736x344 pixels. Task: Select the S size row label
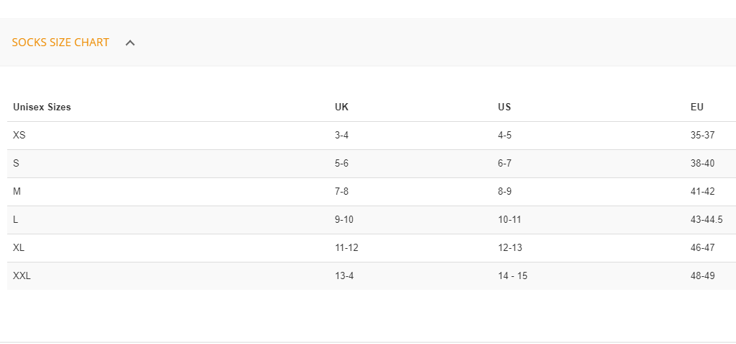pos(16,163)
